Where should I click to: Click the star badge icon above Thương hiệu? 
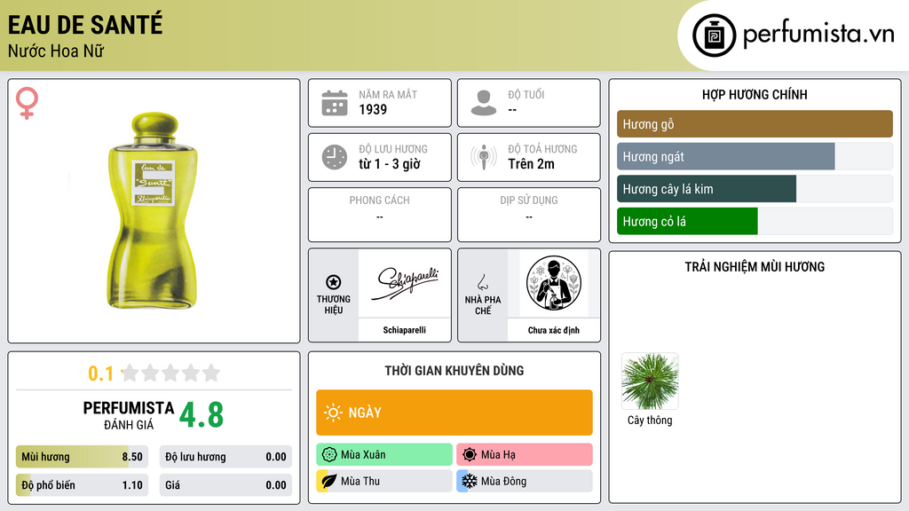click(334, 282)
